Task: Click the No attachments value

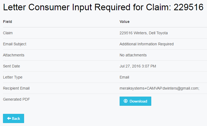Action: (x=133, y=55)
